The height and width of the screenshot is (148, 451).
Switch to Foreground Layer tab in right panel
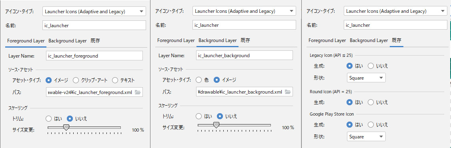tap(327, 40)
